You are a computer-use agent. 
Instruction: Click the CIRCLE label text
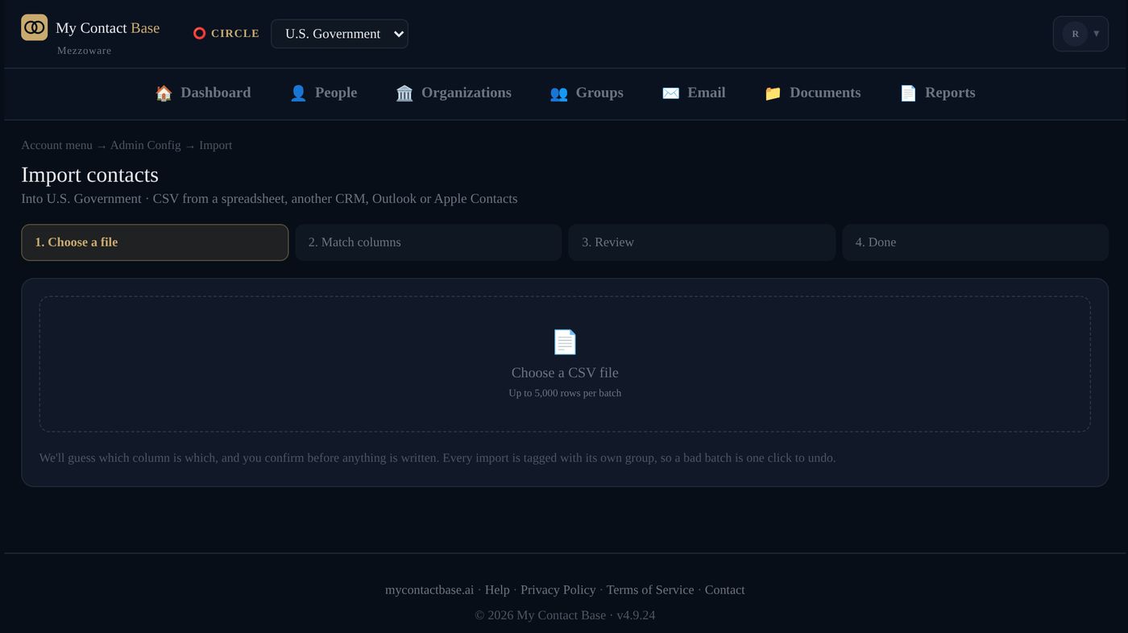pos(235,34)
